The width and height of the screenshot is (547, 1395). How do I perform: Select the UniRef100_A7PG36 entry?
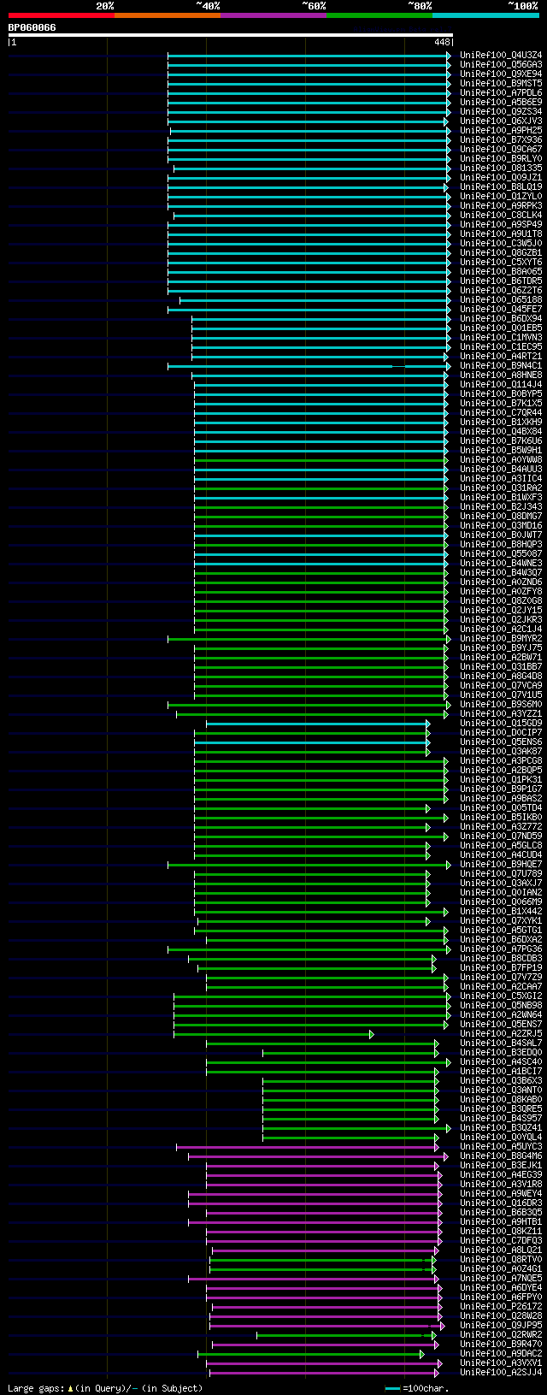(x=501, y=949)
